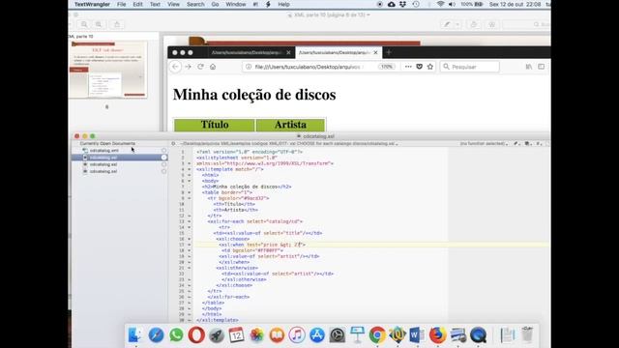Viewport: 619px width, 348px height.
Task: Click Preview zoom in magnifier button
Action: [x=99, y=24]
